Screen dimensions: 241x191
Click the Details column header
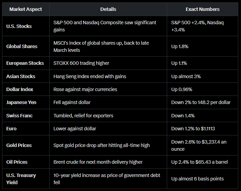[x=108, y=9]
